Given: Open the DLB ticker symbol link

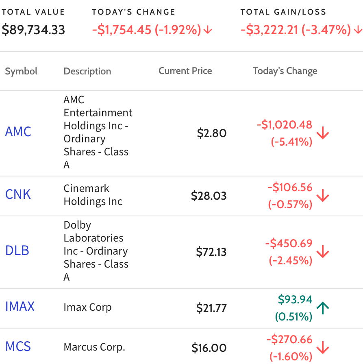Looking at the screenshot, I should point(17,251).
